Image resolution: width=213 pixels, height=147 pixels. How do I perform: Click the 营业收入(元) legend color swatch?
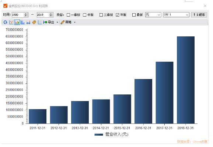pyautogui.click(x=99, y=135)
